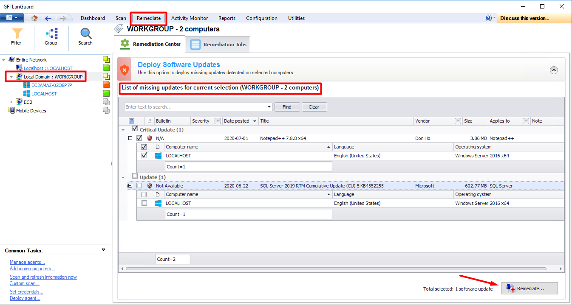Click the select-all box in grid header
This screenshot has width=572, height=305.
131,121
